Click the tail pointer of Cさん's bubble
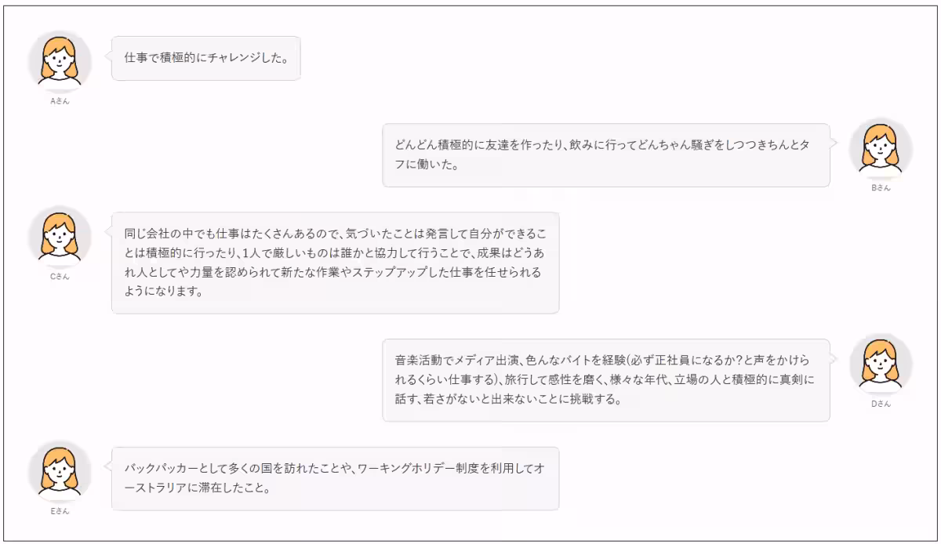 108,231
